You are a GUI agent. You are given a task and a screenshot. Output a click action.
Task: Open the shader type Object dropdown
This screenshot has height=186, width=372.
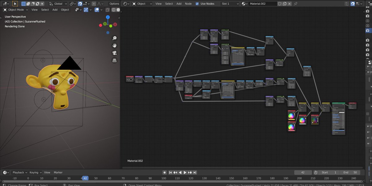[142, 4]
